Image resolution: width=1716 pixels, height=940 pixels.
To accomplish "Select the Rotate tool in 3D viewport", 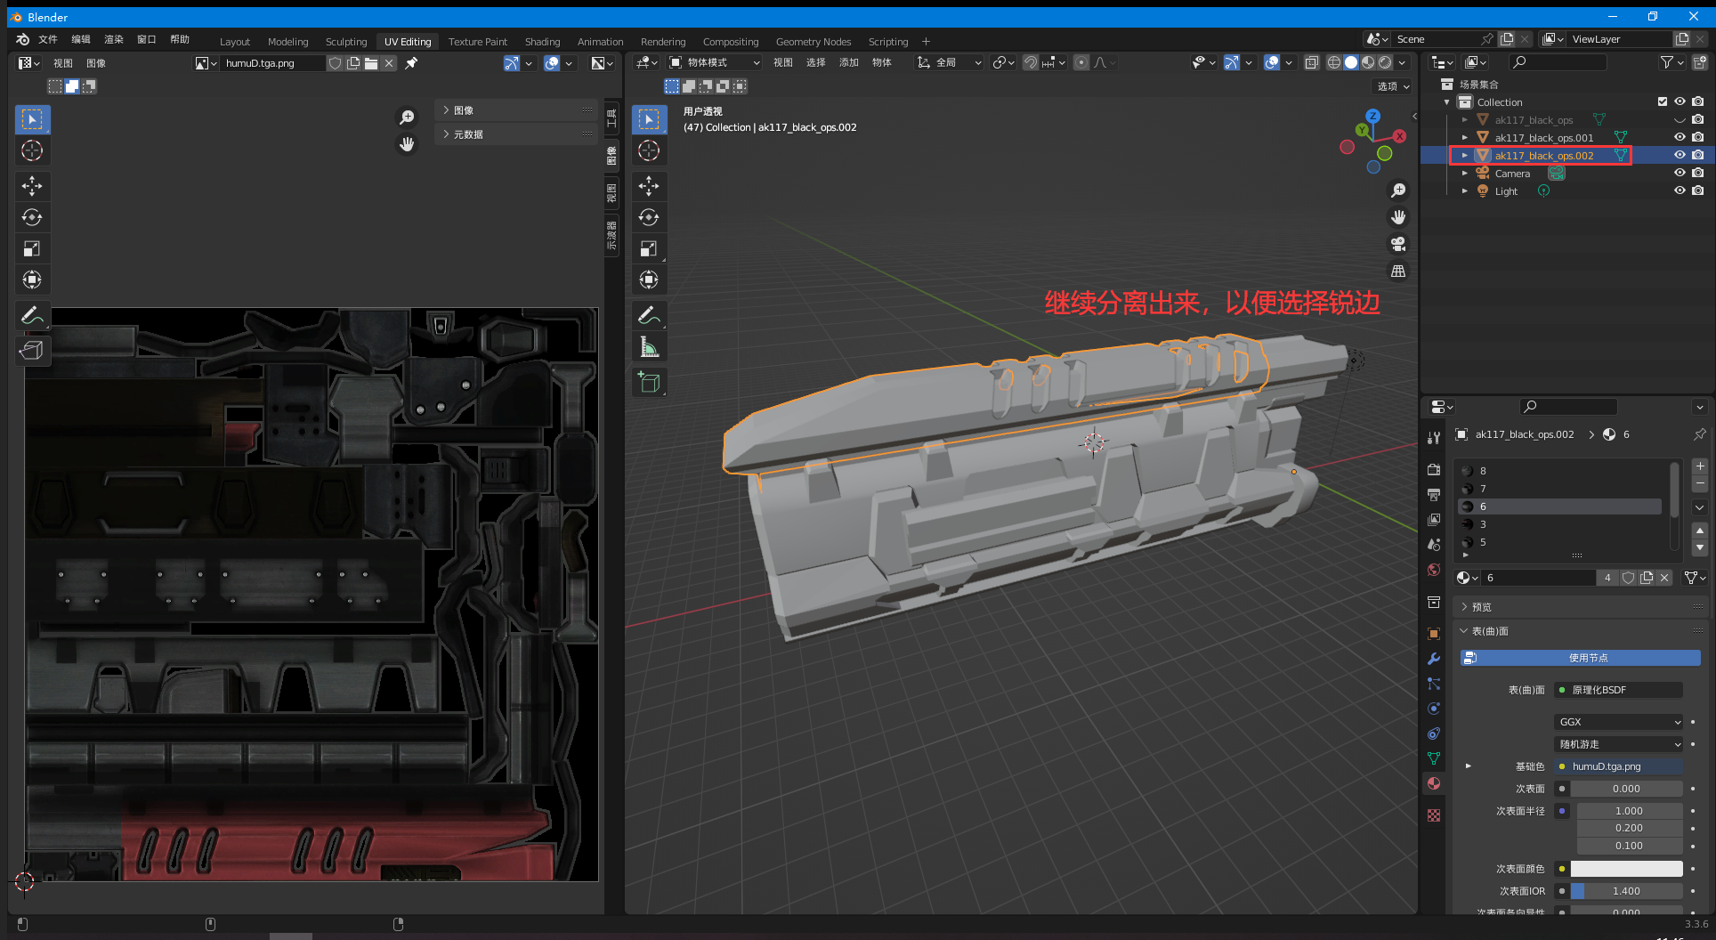I will pyautogui.click(x=649, y=217).
